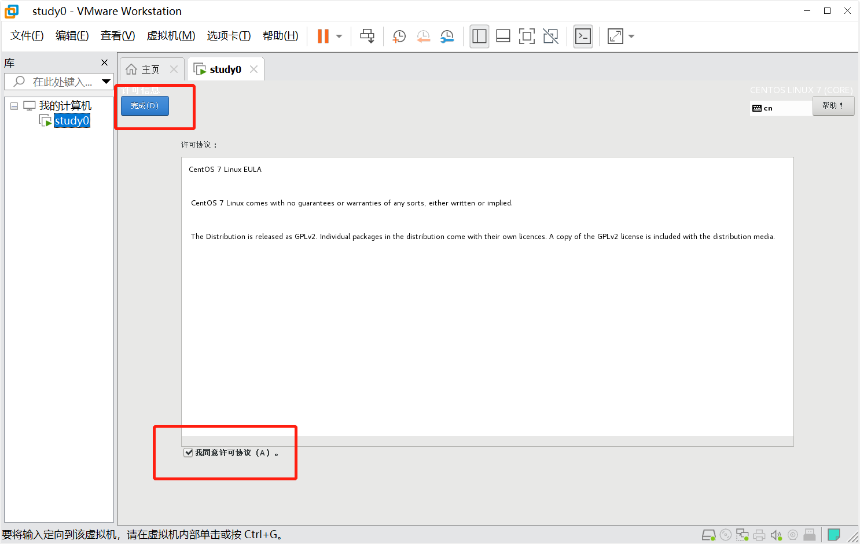The height and width of the screenshot is (544, 860).
Task: Close the library panel
Action: click(x=104, y=63)
